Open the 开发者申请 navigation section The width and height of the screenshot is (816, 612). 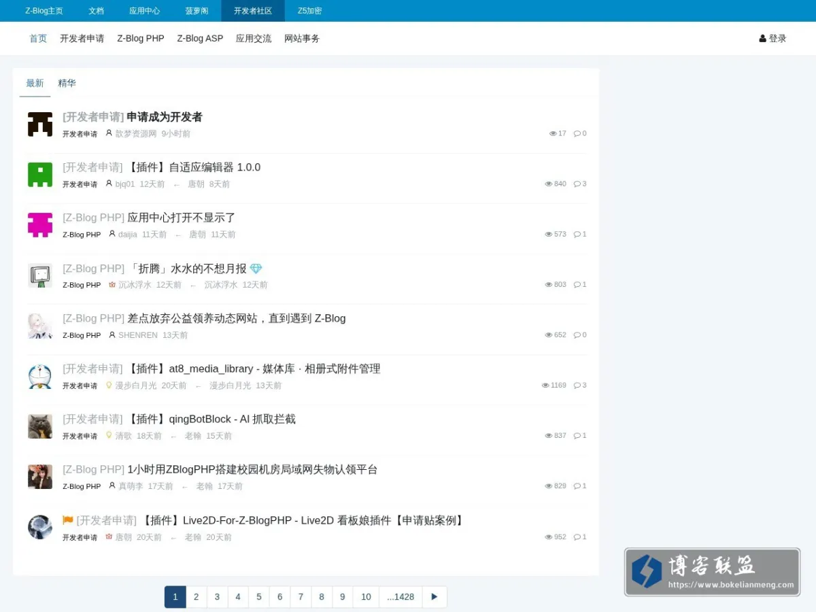click(82, 39)
